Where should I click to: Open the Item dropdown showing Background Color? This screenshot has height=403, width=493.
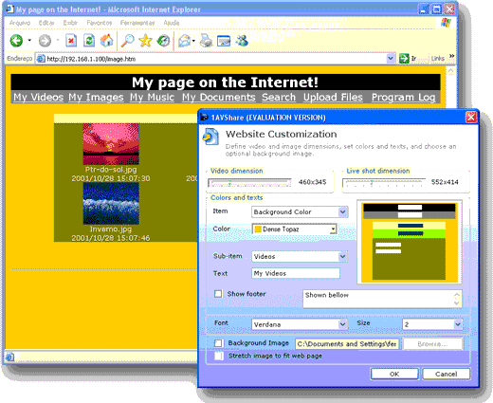coord(343,211)
